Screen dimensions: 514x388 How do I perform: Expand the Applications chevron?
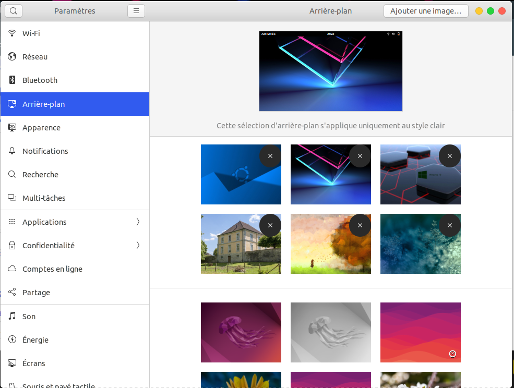138,222
